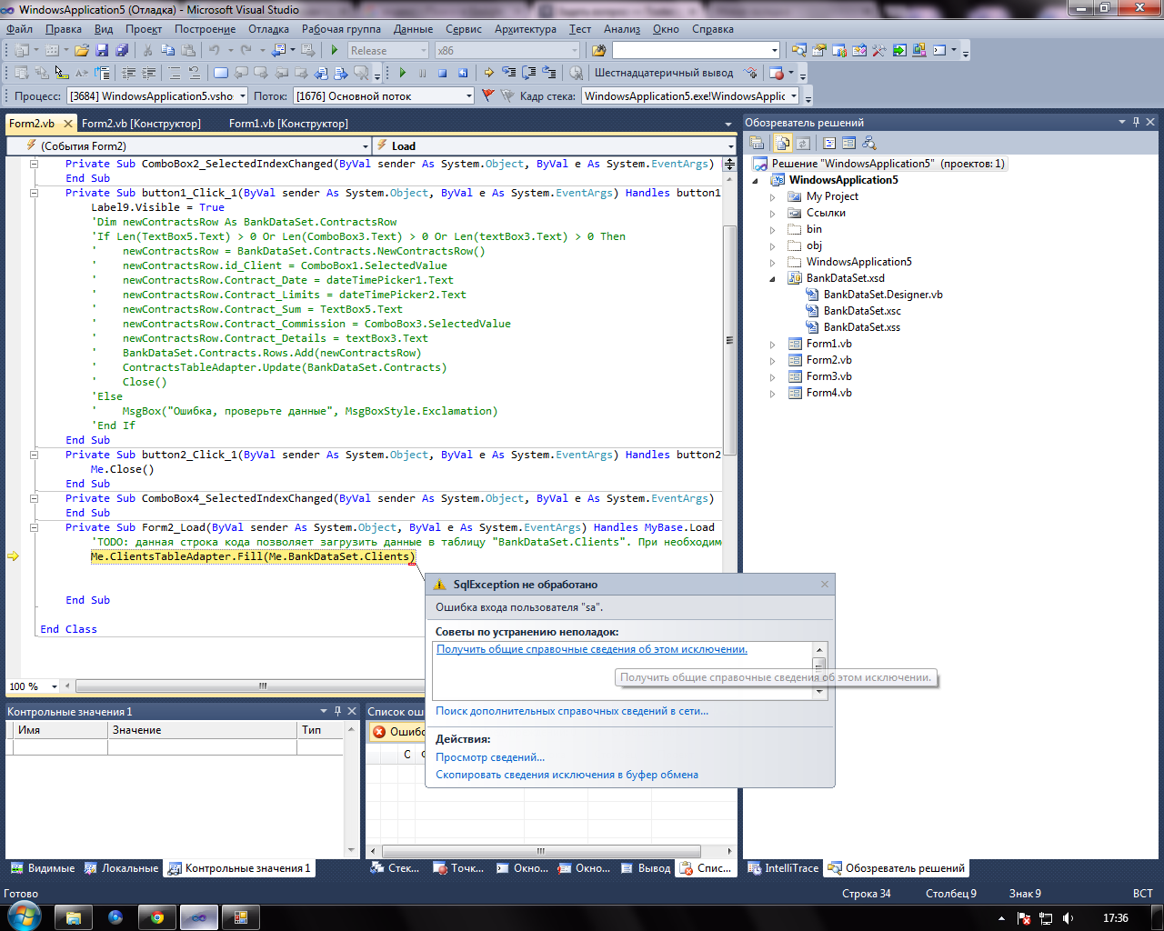Open the Файл menu
The height and width of the screenshot is (931, 1164).
(19, 29)
